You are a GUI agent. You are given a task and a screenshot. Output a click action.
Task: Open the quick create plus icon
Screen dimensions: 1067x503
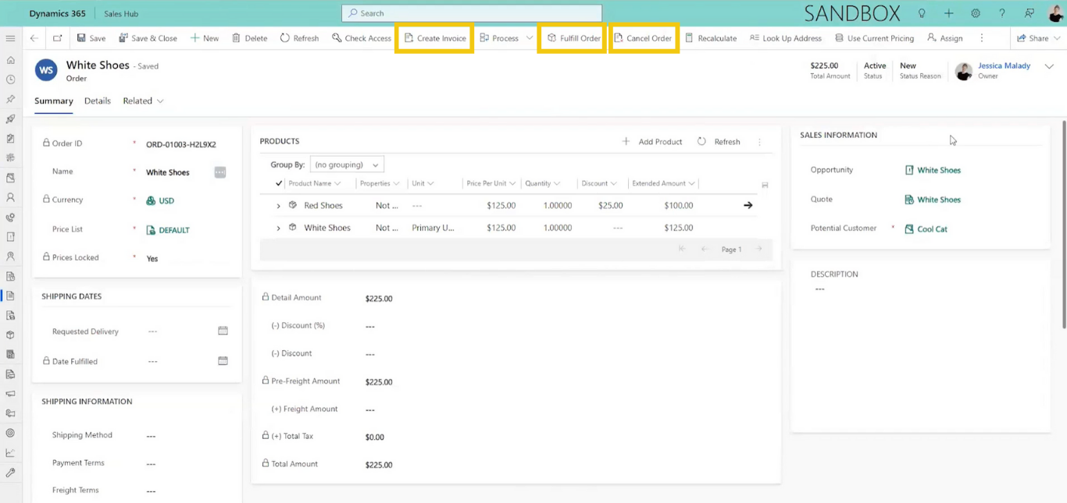pos(948,13)
